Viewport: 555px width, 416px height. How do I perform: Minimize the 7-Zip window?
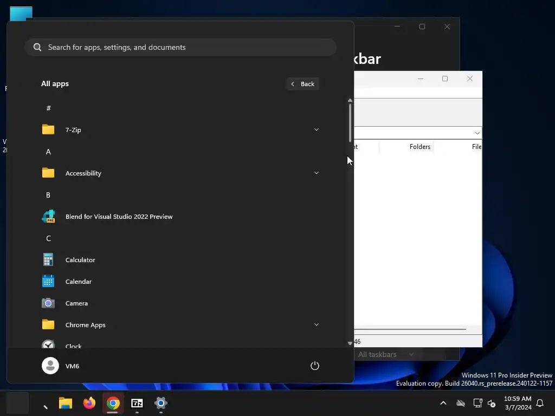421,79
